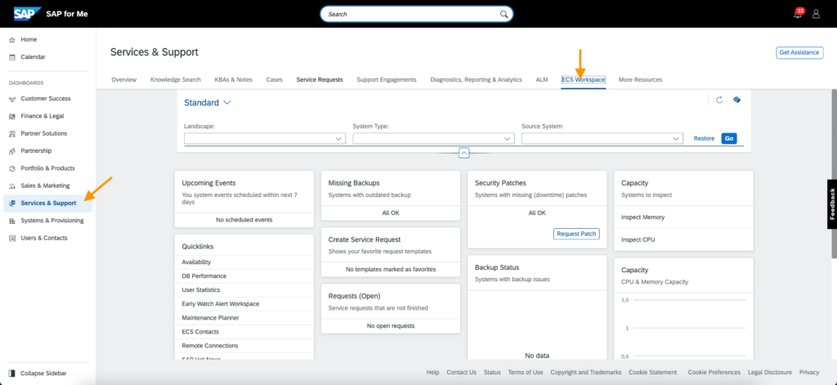Click the Calendar sidebar icon
Viewport: 837px width, 385px height.
point(12,57)
